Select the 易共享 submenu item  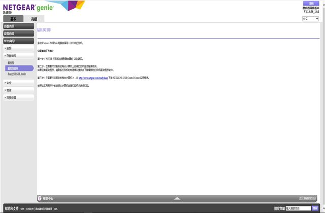[11, 63]
